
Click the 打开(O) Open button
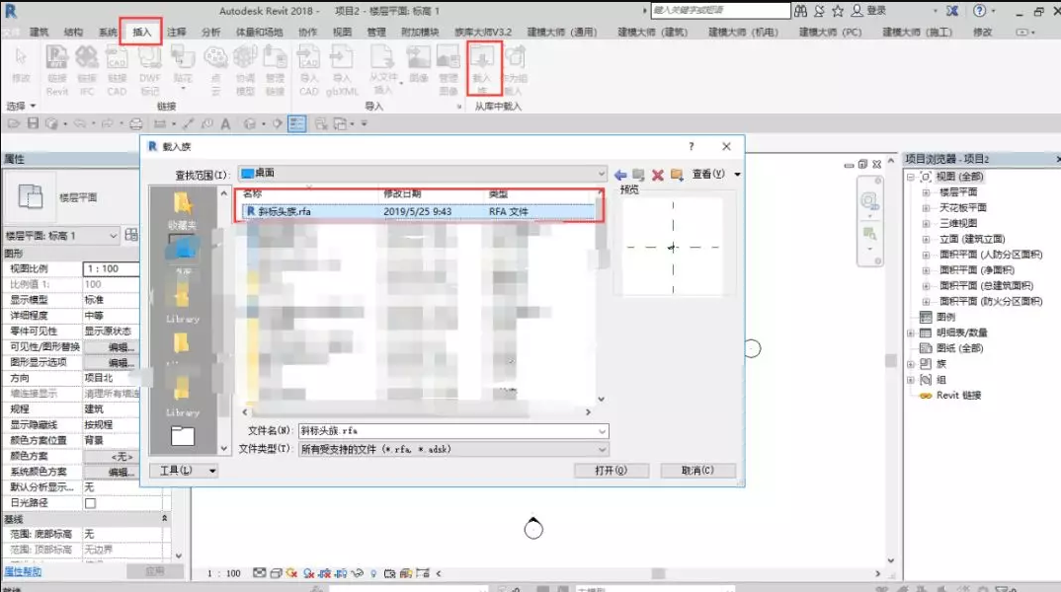click(611, 471)
